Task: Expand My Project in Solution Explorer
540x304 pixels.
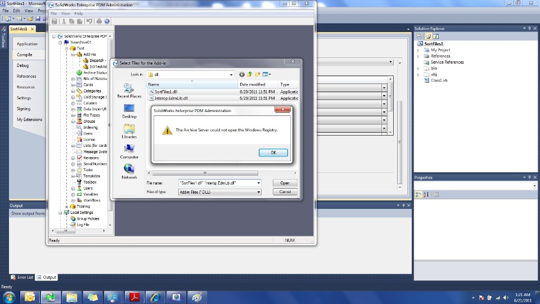Action: 418,50
